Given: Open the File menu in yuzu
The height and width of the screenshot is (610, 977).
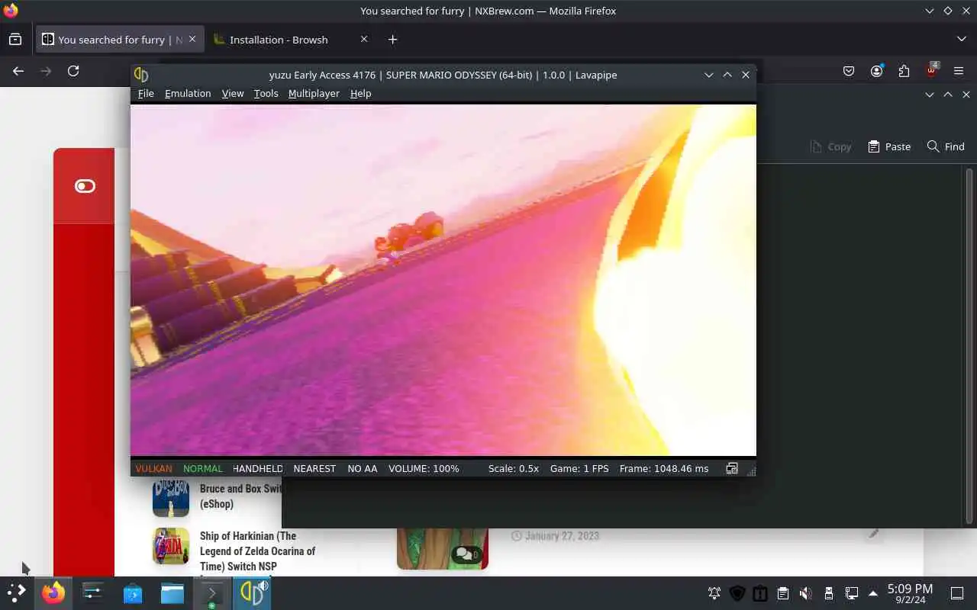Looking at the screenshot, I should click(x=145, y=93).
